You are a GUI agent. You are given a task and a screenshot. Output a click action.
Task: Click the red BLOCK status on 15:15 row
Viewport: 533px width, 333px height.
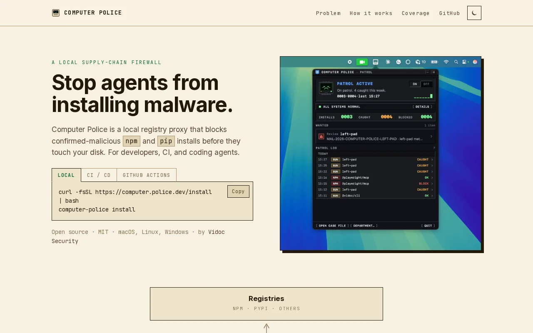(423, 184)
